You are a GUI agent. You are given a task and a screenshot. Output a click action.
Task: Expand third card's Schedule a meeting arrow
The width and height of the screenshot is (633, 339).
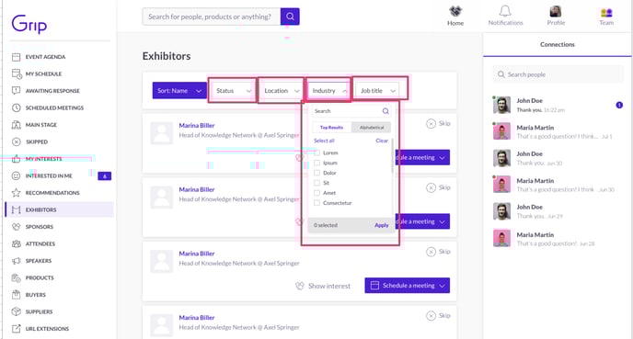tap(442, 286)
